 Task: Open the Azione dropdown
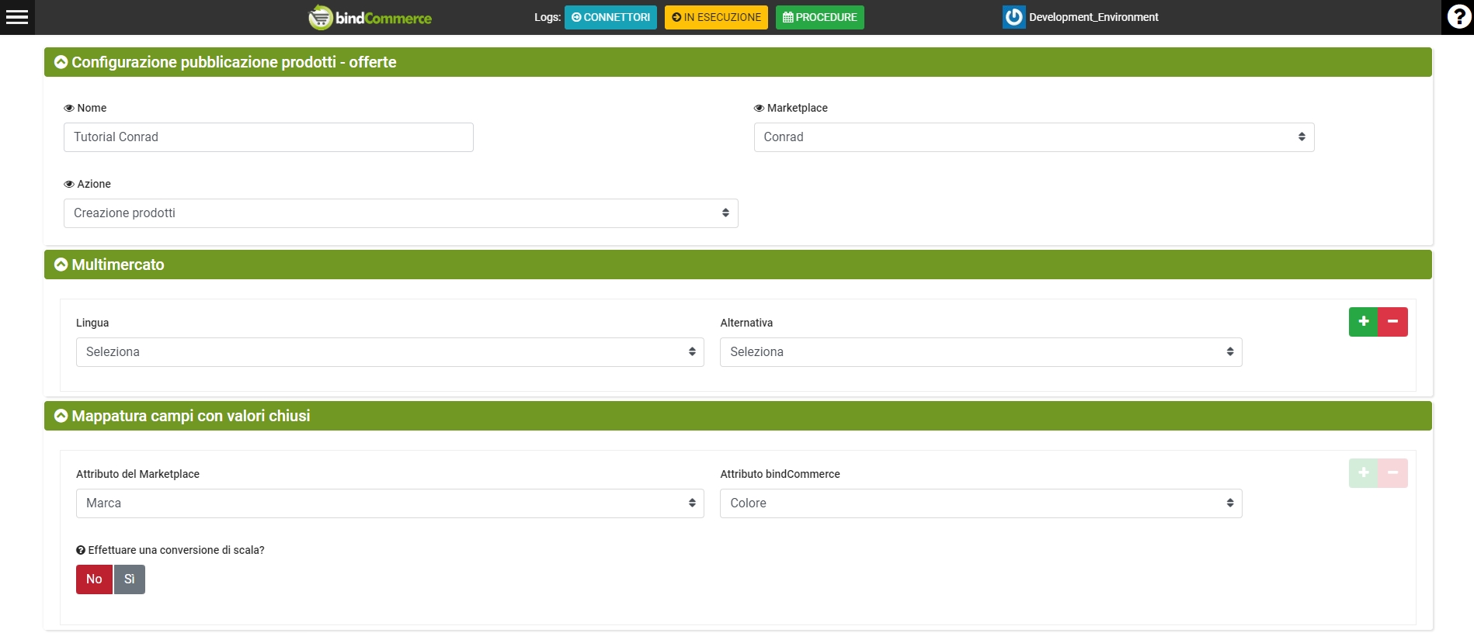(x=400, y=213)
